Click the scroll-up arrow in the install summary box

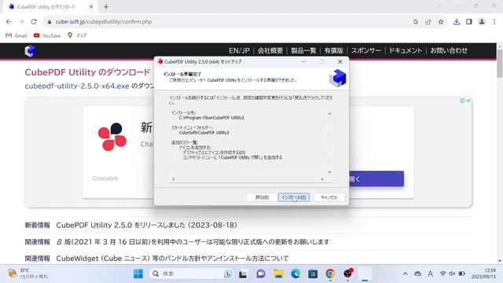[x=329, y=114]
